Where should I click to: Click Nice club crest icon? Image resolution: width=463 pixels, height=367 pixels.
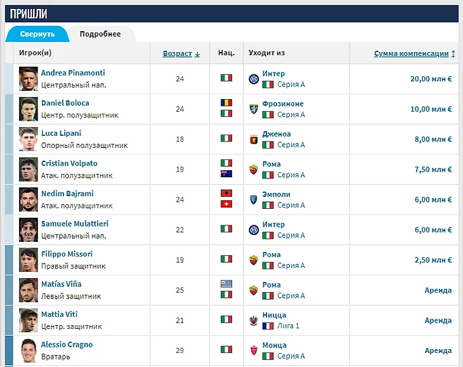tap(254, 321)
